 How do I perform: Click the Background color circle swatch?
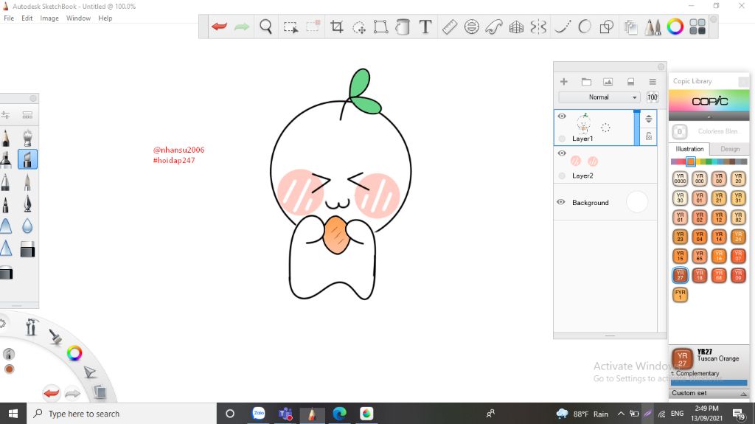point(637,202)
